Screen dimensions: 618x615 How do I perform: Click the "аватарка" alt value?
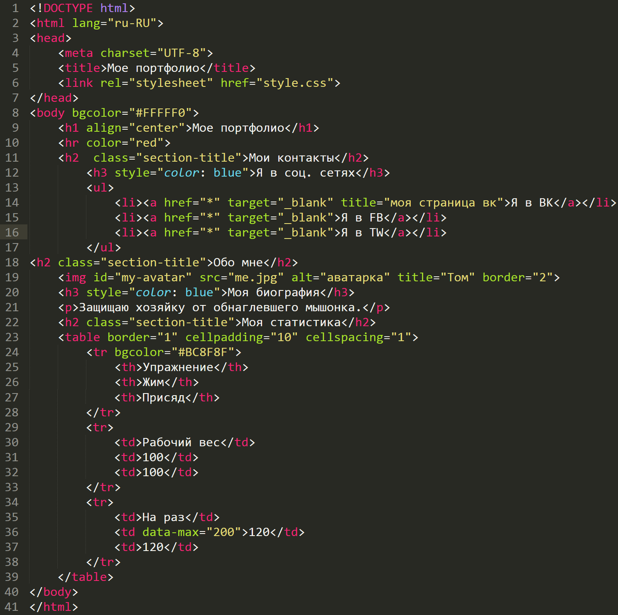click(355, 277)
